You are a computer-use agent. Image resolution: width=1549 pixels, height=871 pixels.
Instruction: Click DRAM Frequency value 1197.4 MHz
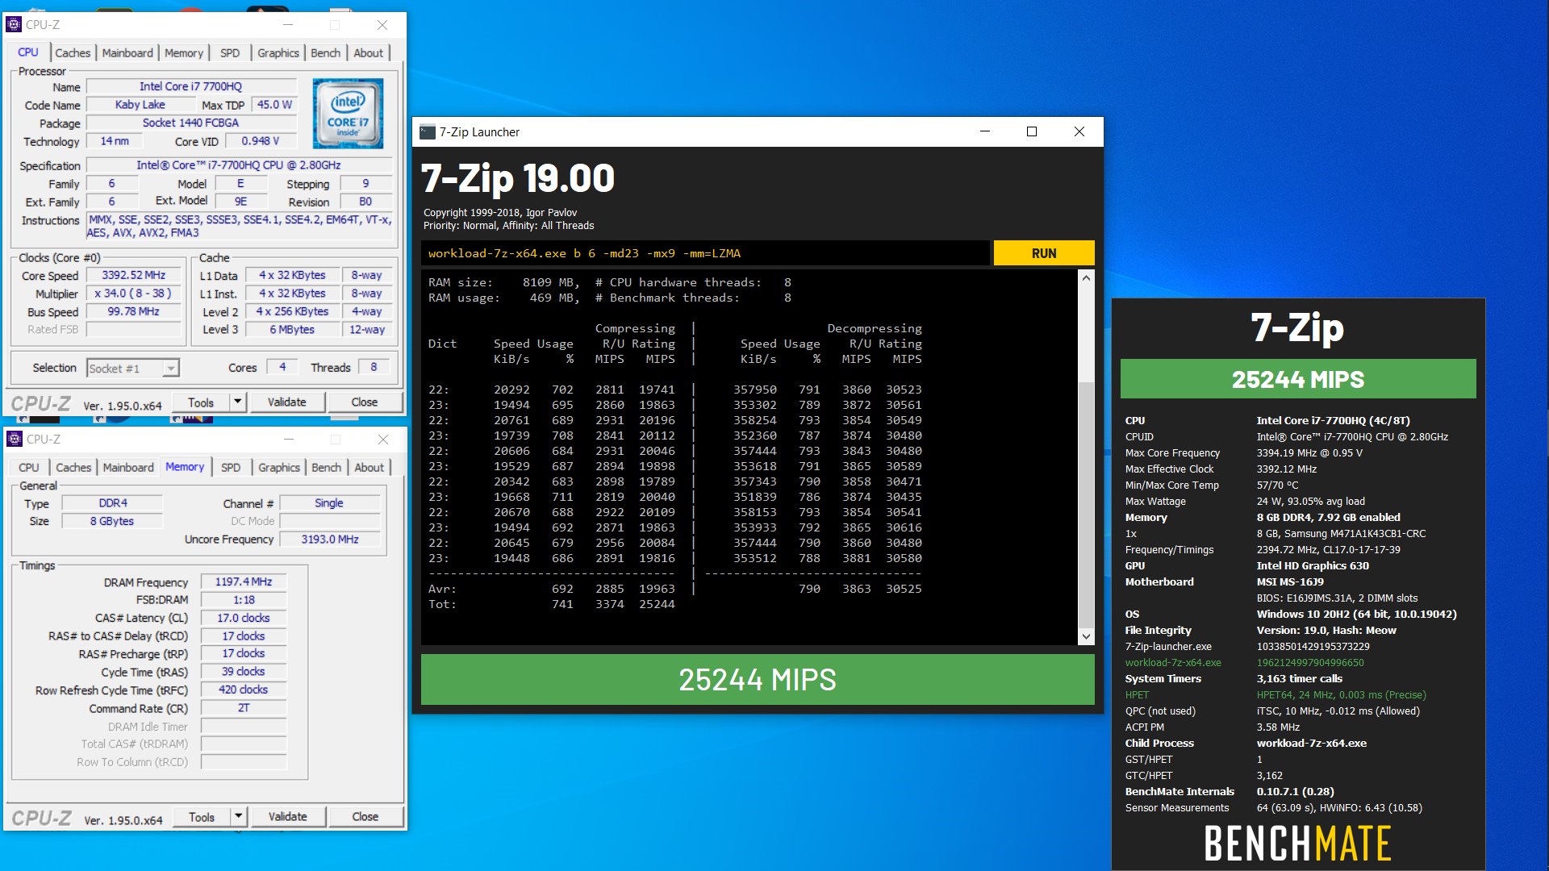click(244, 581)
